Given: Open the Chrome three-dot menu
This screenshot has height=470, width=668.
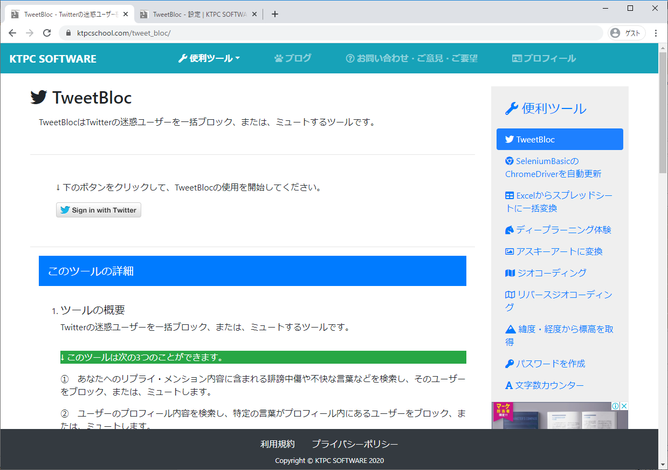Looking at the screenshot, I should pos(656,32).
